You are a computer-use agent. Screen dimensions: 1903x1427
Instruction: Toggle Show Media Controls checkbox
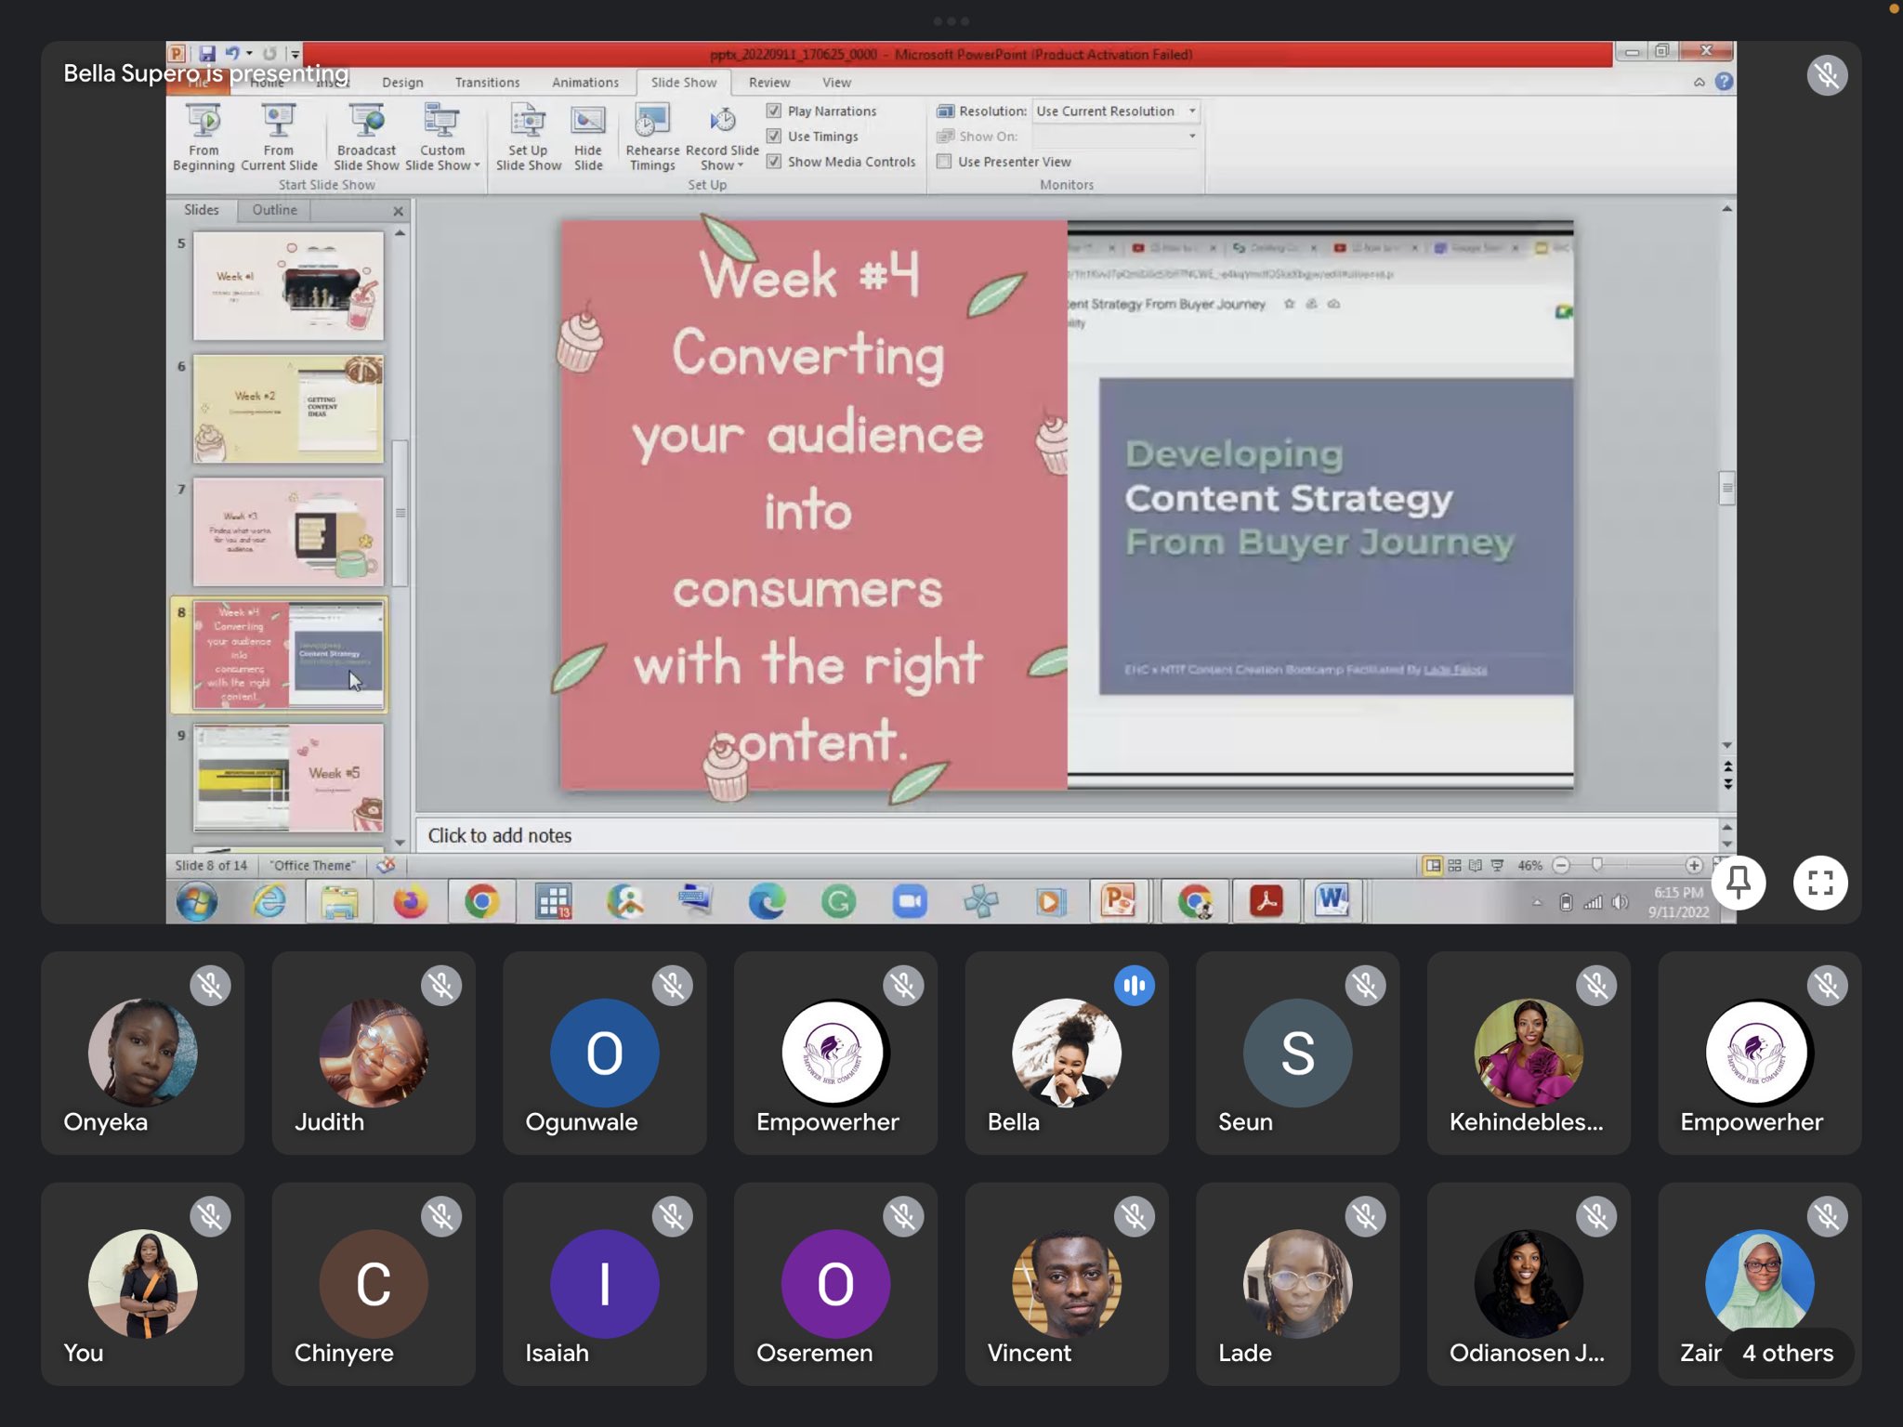tap(773, 162)
